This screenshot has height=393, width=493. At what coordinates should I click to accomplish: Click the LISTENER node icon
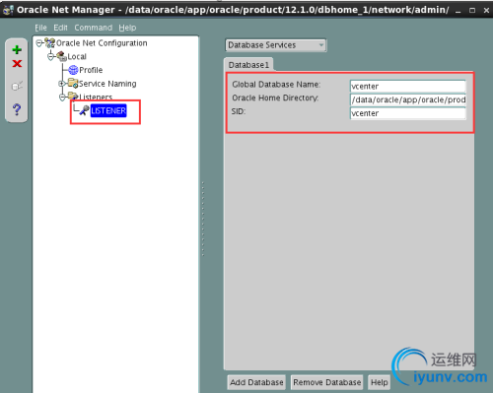[x=84, y=110]
